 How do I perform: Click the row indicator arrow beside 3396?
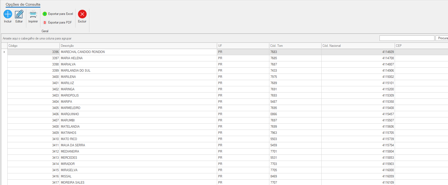(x=4, y=52)
